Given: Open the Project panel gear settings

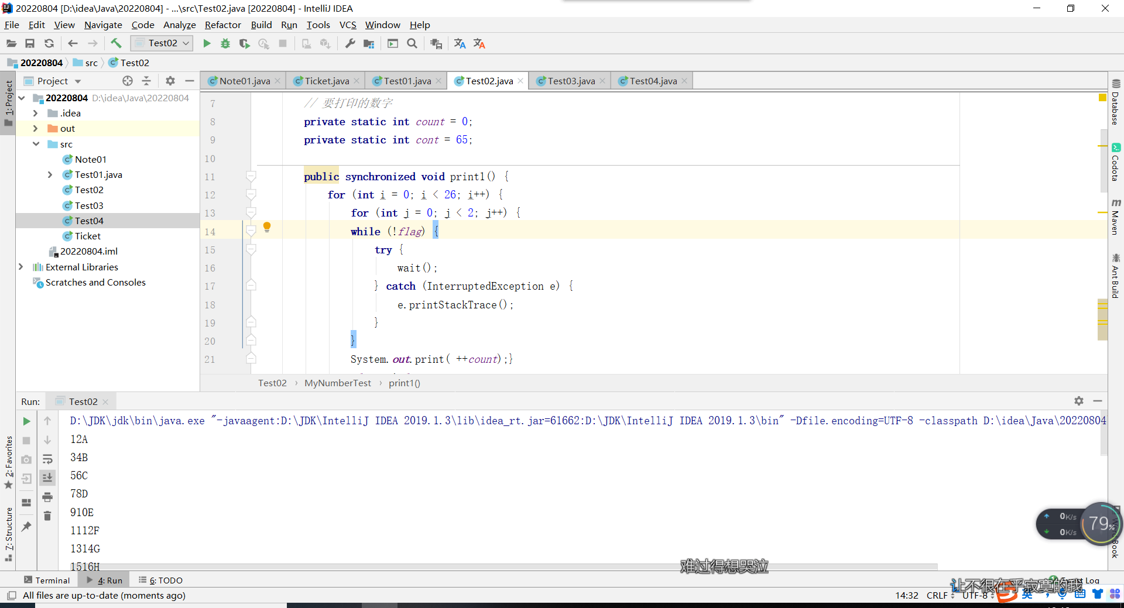Looking at the screenshot, I should [x=170, y=81].
